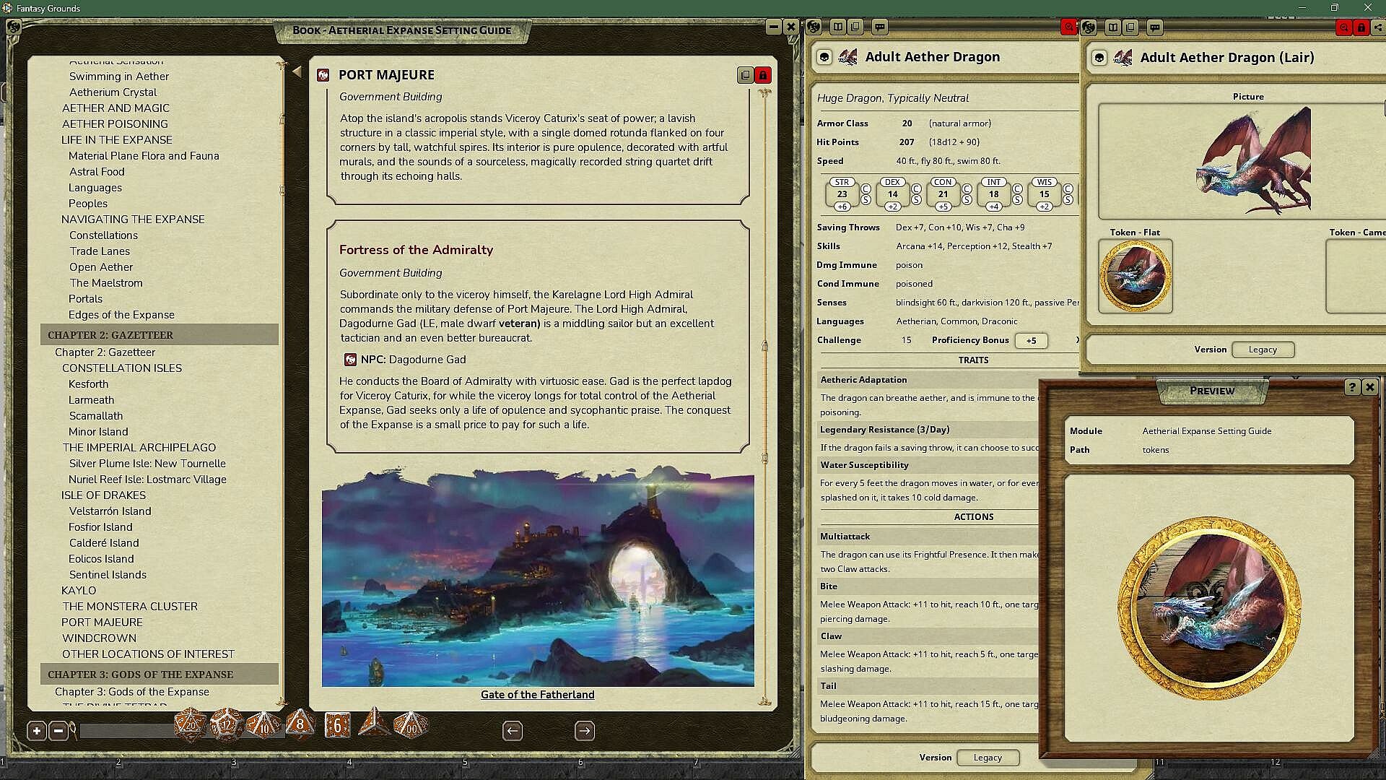Click help question icon in Preview window
The height and width of the screenshot is (780, 1386).
click(1352, 387)
